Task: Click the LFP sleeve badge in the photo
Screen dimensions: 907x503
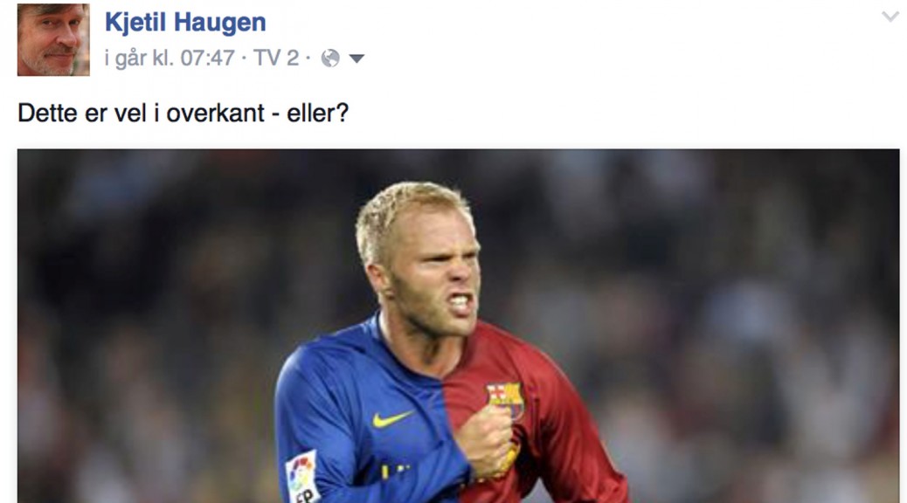Action: click(302, 479)
